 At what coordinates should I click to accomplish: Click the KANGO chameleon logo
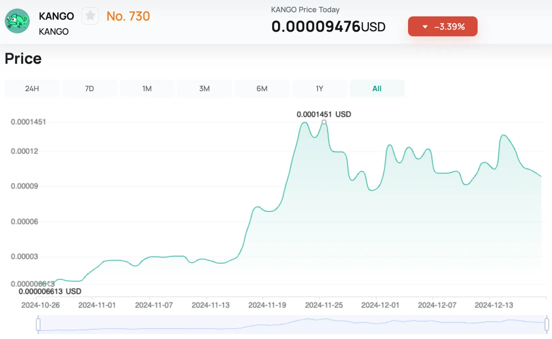pos(17,21)
